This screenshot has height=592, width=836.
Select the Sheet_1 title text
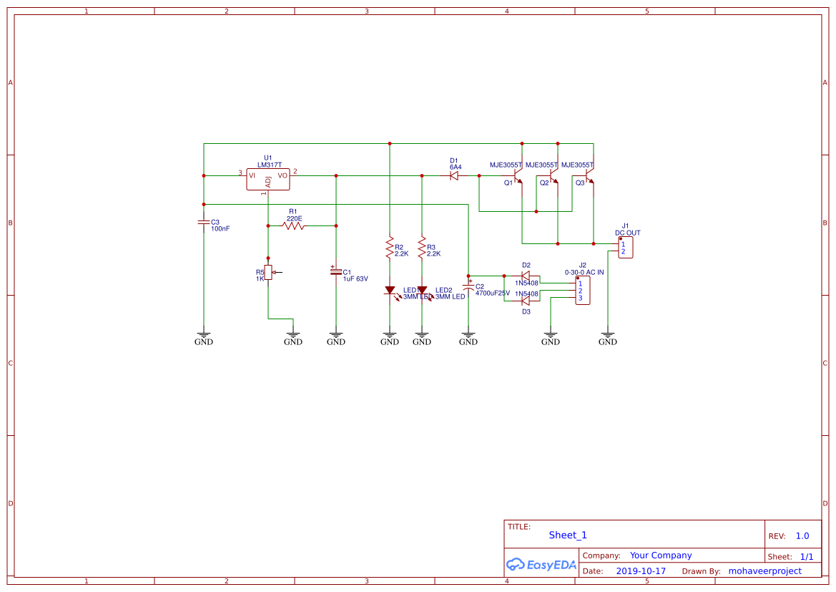point(568,535)
